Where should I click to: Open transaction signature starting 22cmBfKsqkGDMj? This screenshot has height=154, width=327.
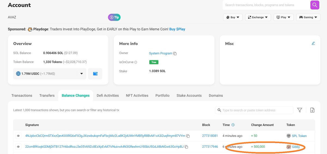click(x=104, y=147)
